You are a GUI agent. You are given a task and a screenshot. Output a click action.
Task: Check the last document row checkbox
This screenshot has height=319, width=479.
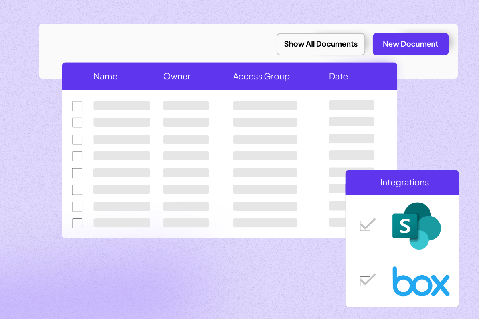pyautogui.click(x=77, y=223)
